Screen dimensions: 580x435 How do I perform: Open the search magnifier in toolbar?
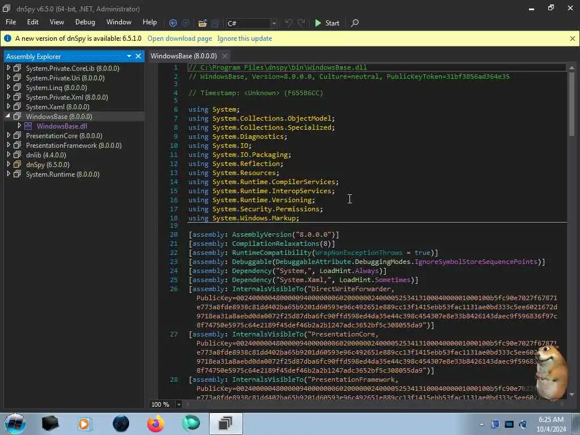tap(355, 23)
